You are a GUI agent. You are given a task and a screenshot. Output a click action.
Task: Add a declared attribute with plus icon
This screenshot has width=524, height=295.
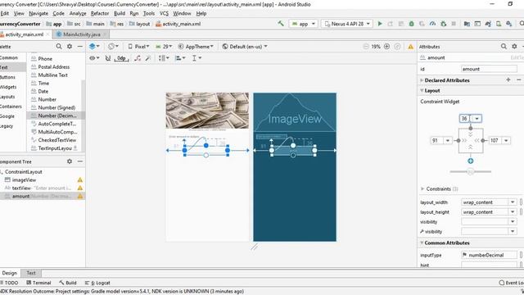click(508, 80)
